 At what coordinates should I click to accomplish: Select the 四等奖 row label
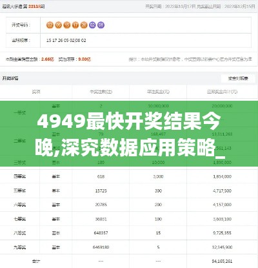click(x=19, y=176)
